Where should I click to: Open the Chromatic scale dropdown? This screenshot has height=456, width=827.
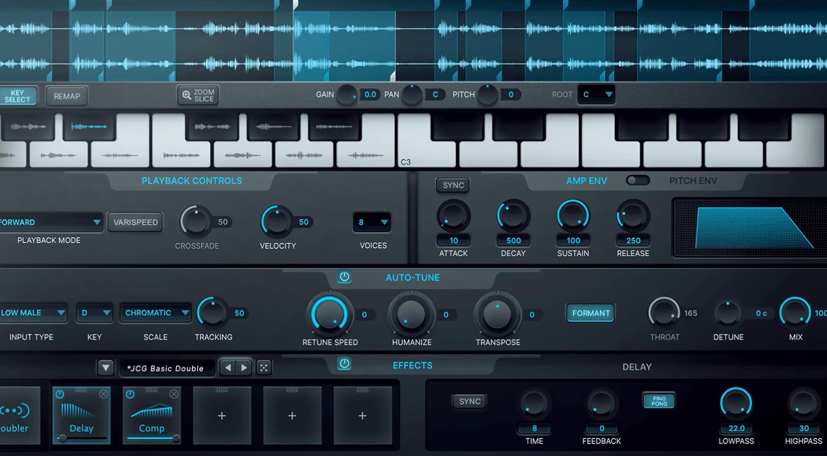pyautogui.click(x=156, y=313)
